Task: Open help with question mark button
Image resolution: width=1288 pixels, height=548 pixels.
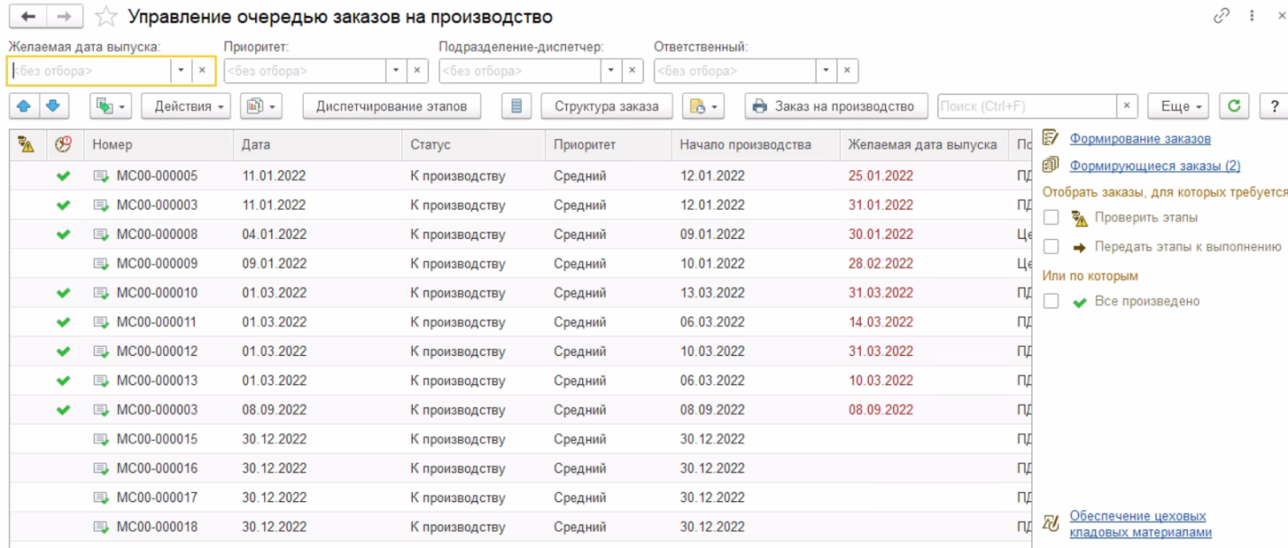Action: point(1274,106)
